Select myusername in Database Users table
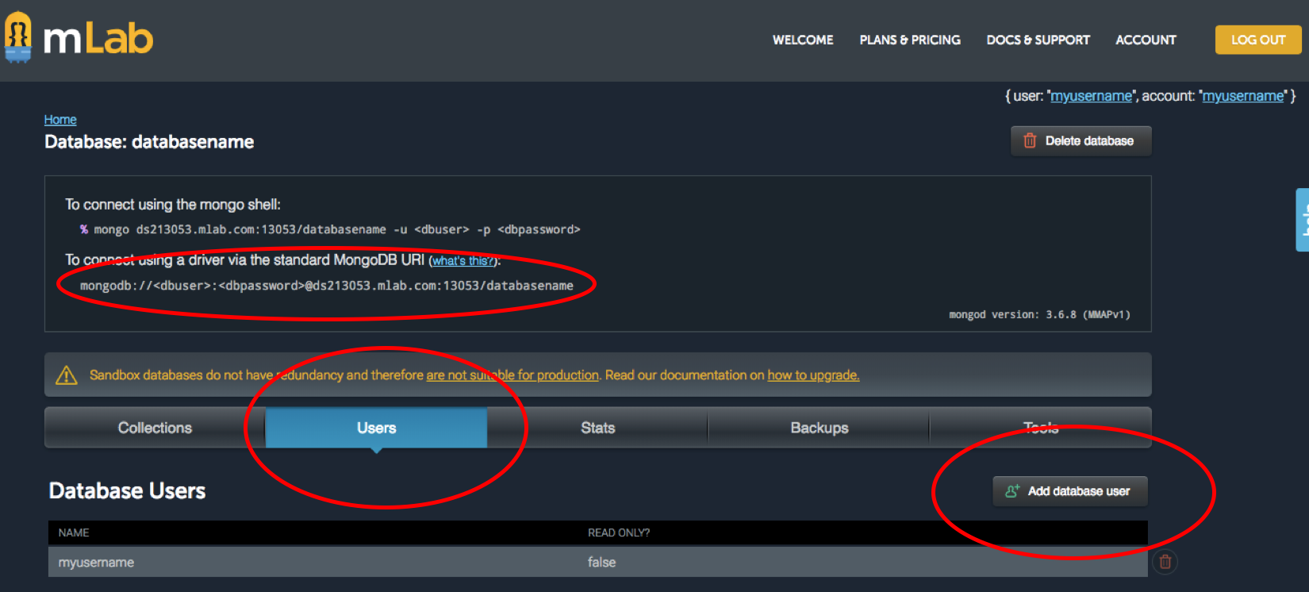This screenshot has width=1309, height=592. [96, 562]
